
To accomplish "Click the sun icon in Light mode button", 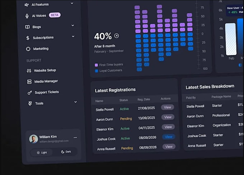I will [x=38, y=153].
